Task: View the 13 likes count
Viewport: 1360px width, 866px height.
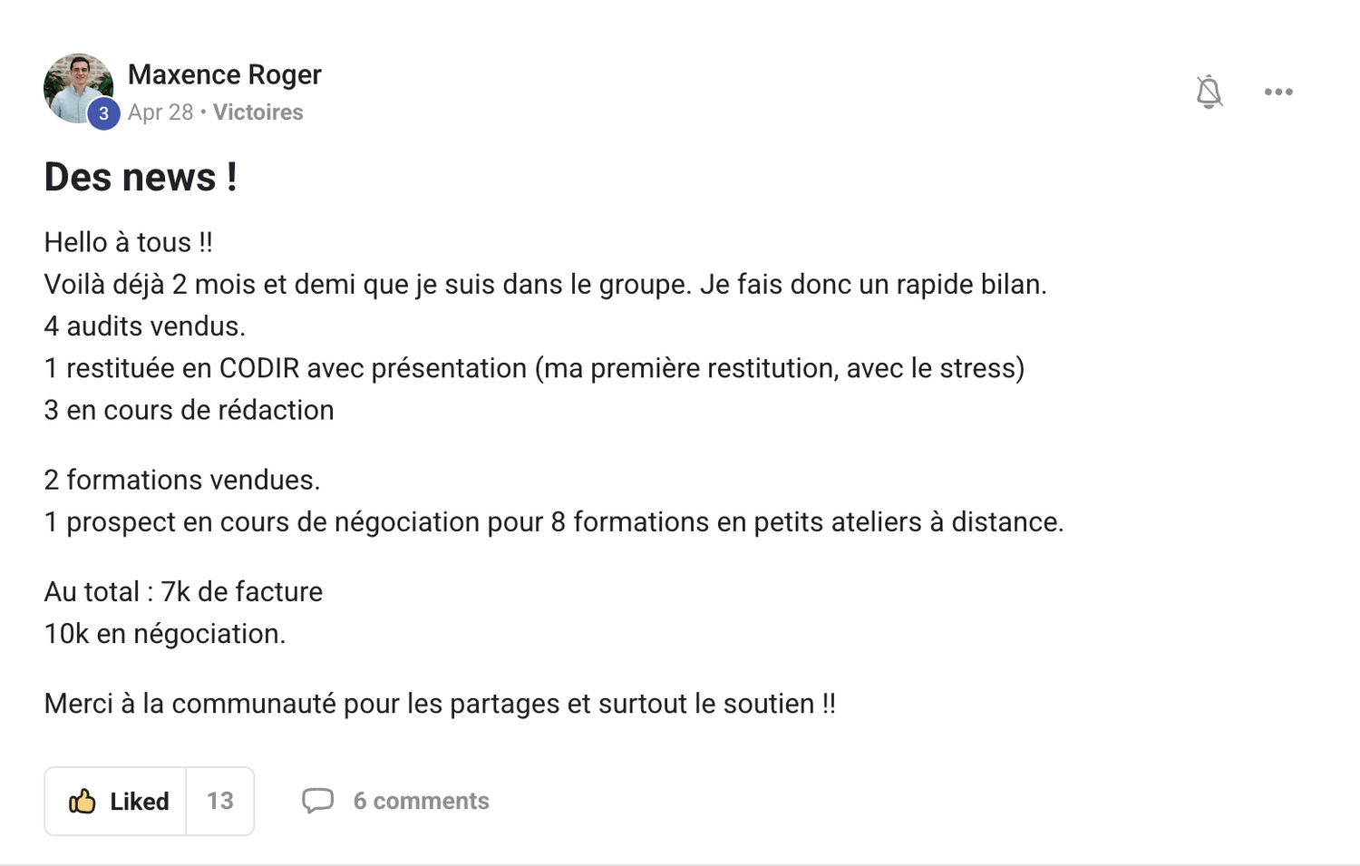Action: (219, 801)
